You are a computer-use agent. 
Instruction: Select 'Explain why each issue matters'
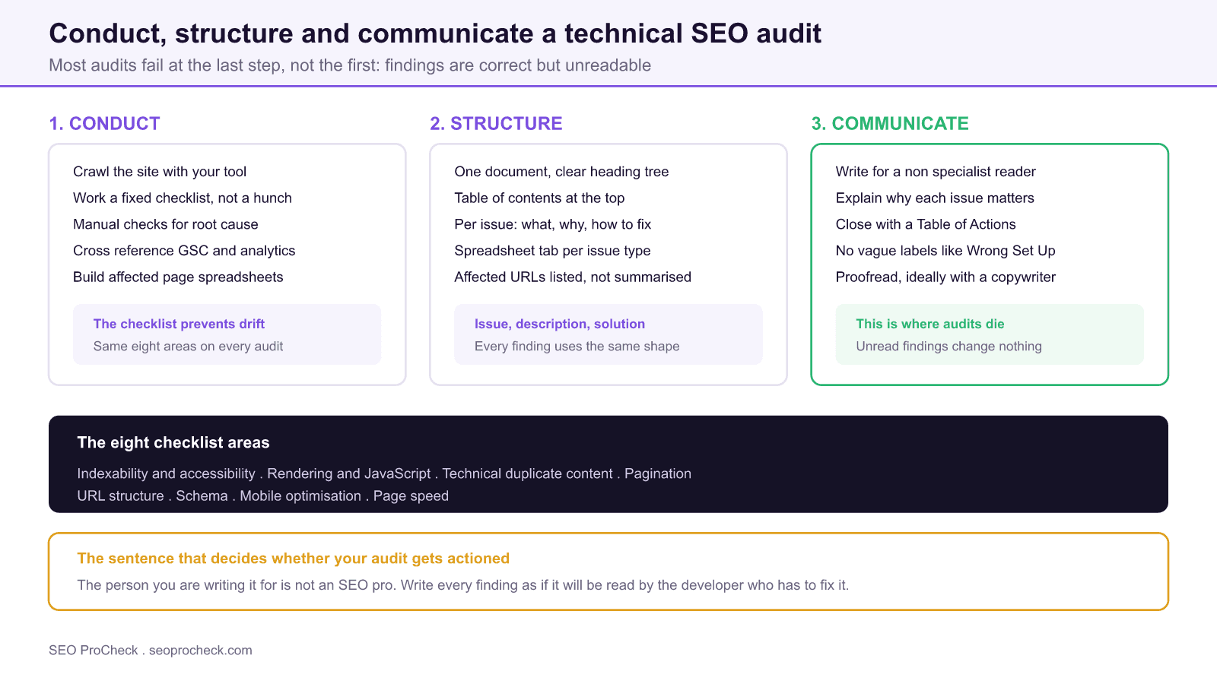[x=935, y=198]
